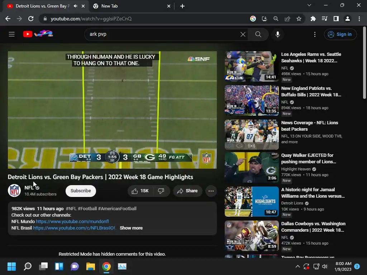The width and height of the screenshot is (367, 275).
Task: Share the Lions vs Packers video
Action: (x=188, y=191)
